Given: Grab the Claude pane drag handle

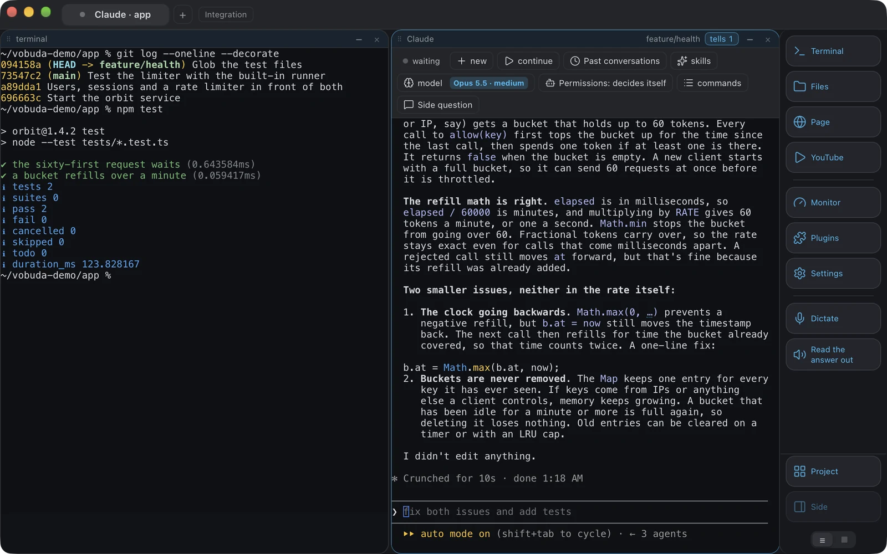Looking at the screenshot, I should (399, 39).
